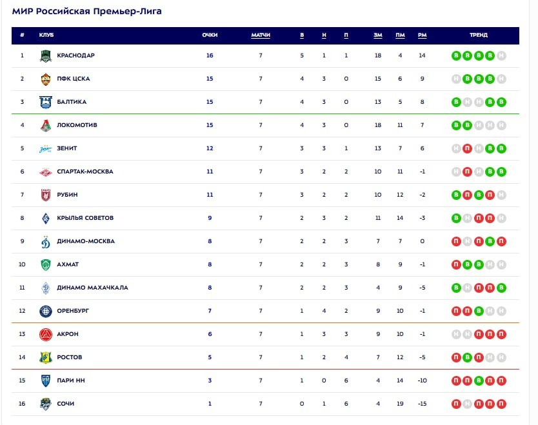538x425 pixels.
Task: Click the Динамо Махачкала club logo
Action: pyautogui.click(x=46, y=288)
